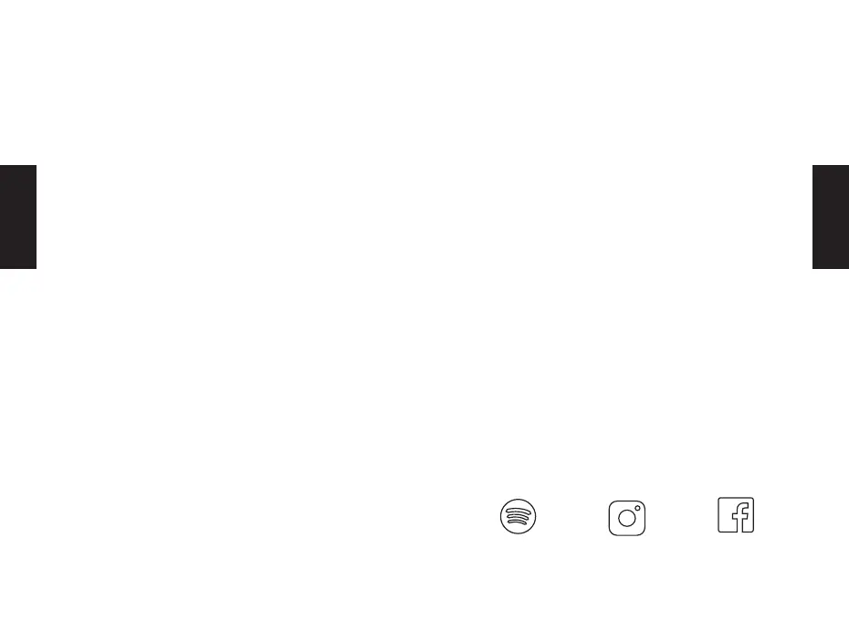
Task: Open the Facebook icon link
Action: point(736,515)
